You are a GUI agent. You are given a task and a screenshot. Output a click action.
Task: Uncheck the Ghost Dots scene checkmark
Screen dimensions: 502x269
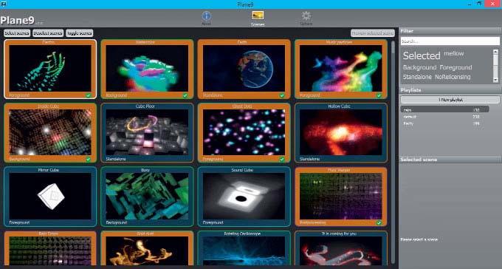[282, 159]
